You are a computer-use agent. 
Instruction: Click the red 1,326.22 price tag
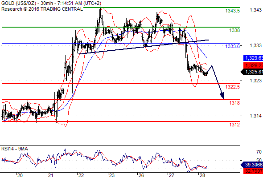pos(253,65)
